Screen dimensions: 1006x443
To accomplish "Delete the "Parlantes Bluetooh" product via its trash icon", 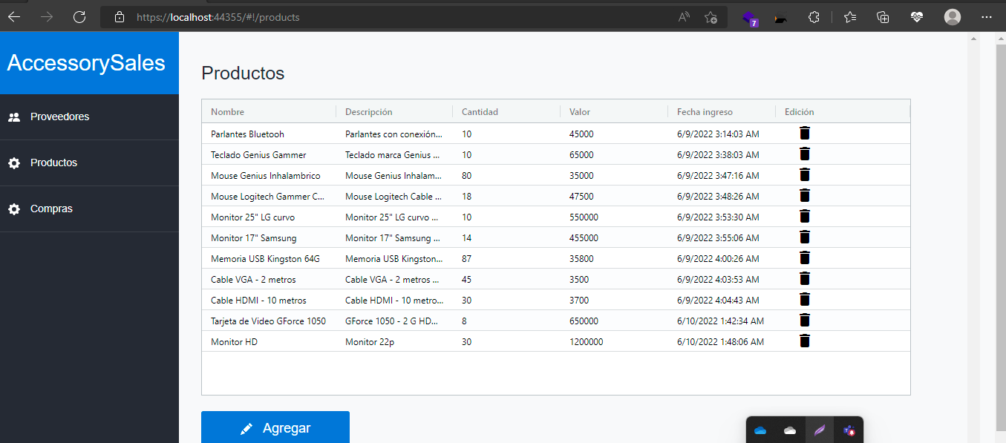I will point(805,134).
